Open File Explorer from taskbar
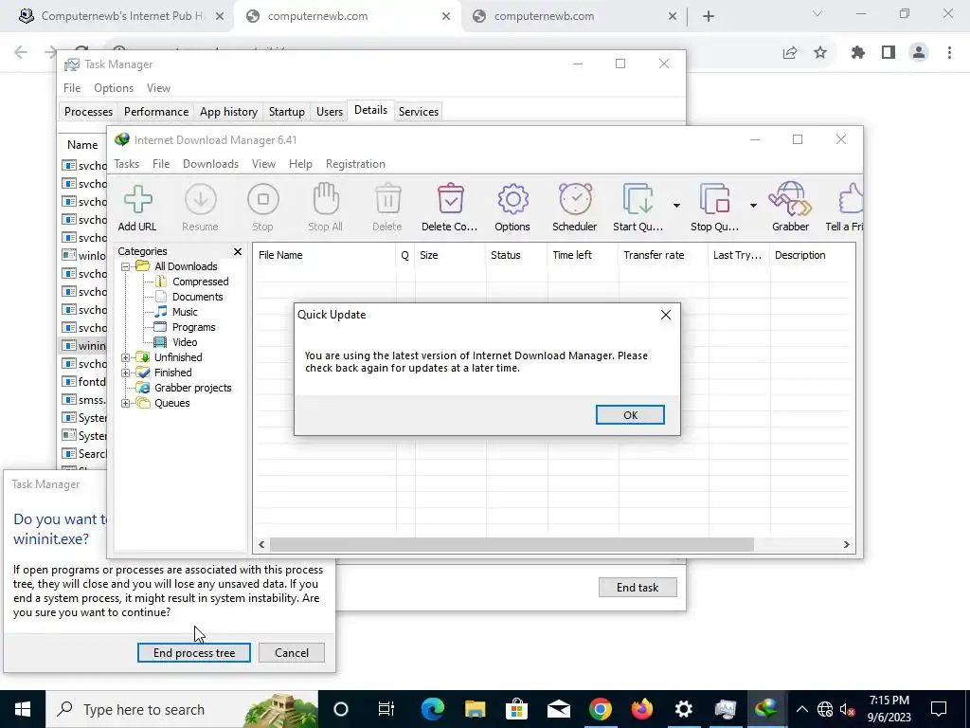This screenshot has width=970, height=728. click(475, 709)
